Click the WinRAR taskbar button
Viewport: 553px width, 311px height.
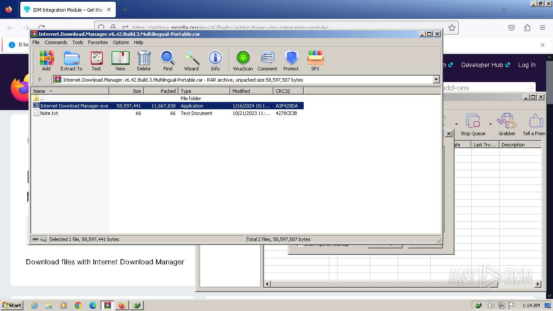tap(108, 305)
